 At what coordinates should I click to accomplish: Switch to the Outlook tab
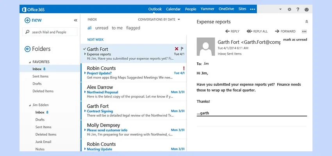pyautogui.click(x=155, y=9)
